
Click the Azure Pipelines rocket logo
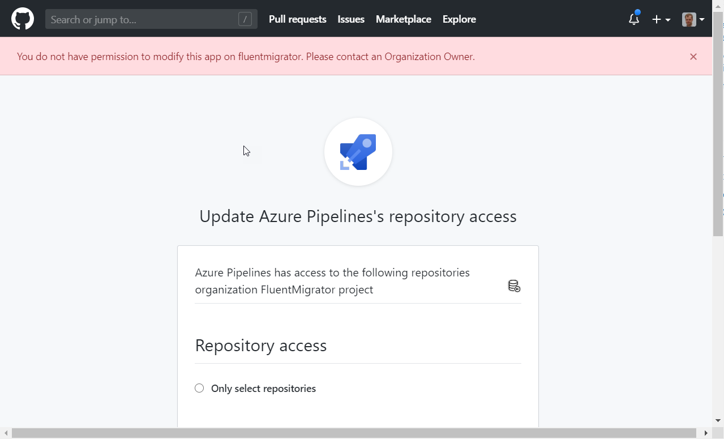[358, 152]
